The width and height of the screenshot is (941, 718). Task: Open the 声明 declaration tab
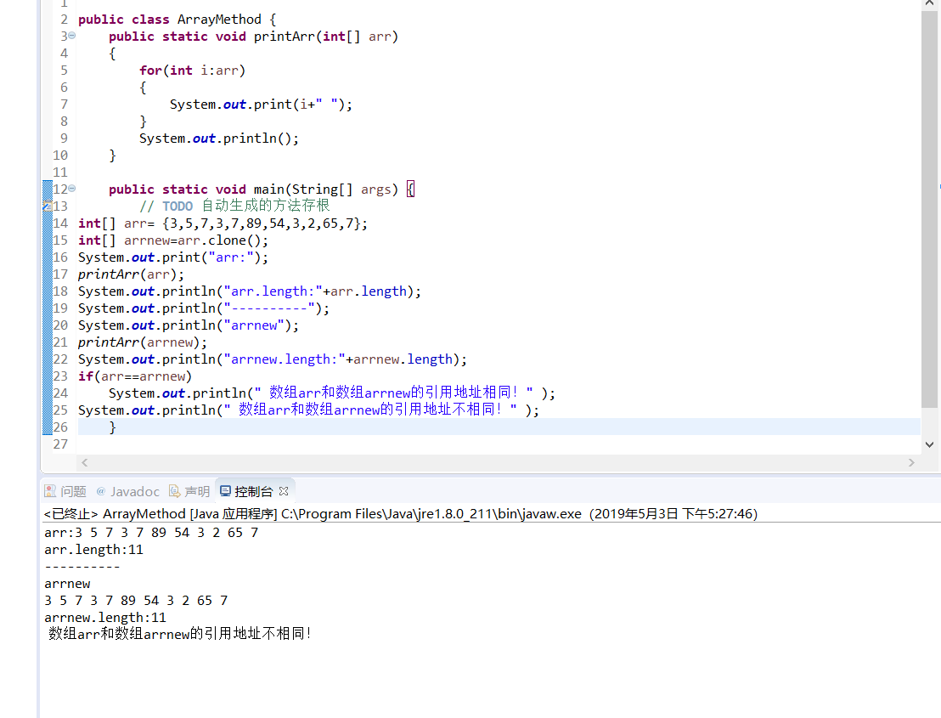point(195,490)
